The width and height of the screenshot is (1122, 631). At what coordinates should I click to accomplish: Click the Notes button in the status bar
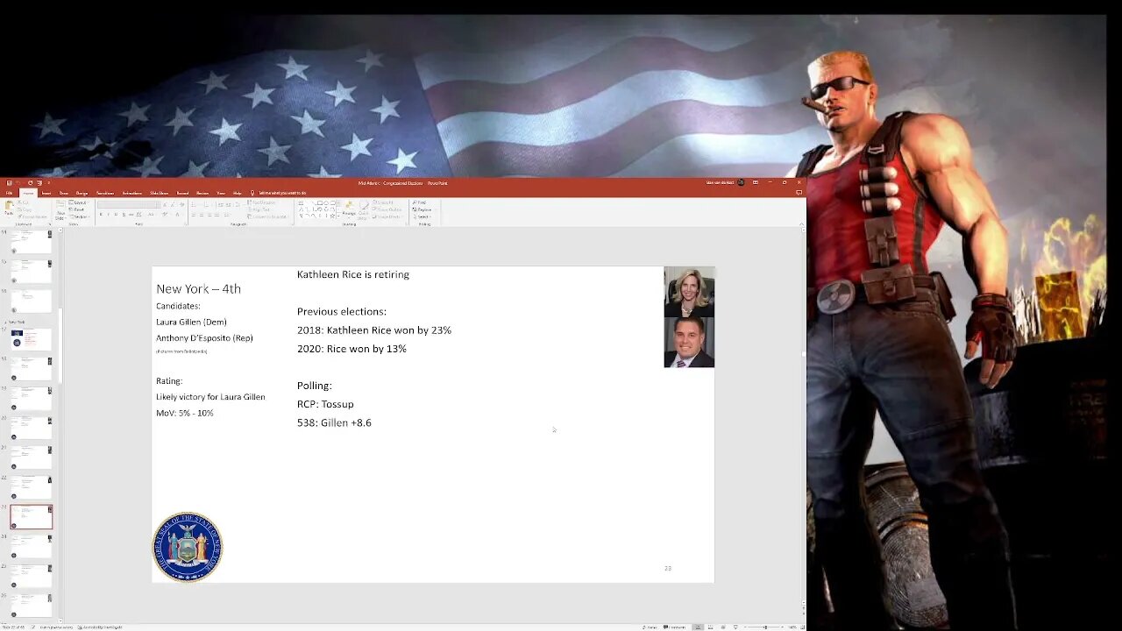[x=650, y=627]
